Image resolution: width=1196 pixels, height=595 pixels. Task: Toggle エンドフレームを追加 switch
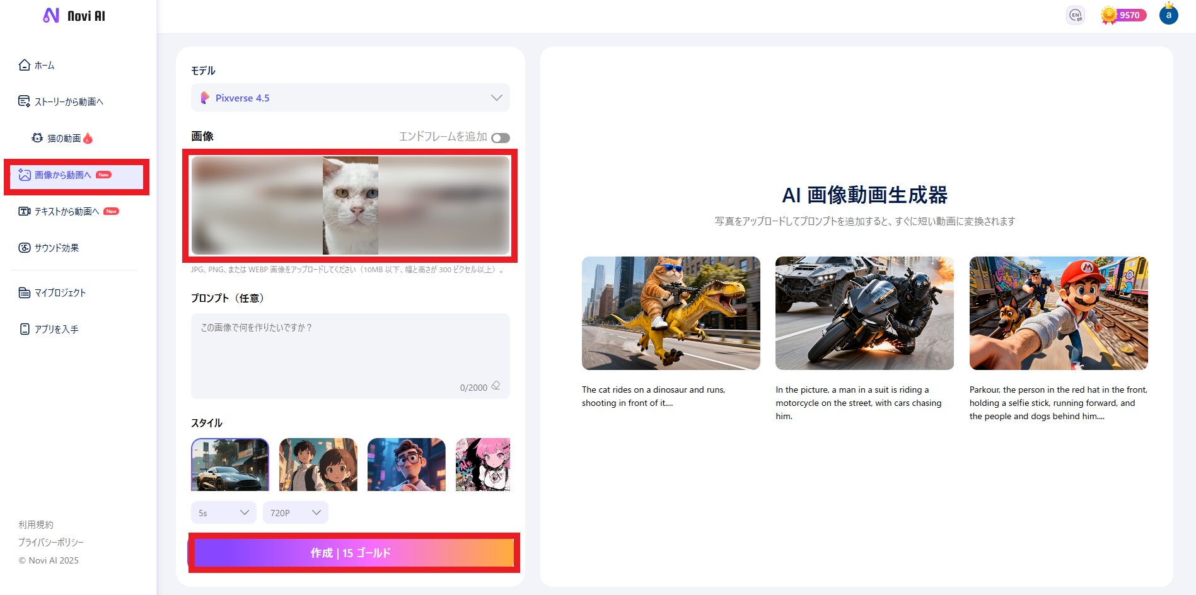pos(501,137)
